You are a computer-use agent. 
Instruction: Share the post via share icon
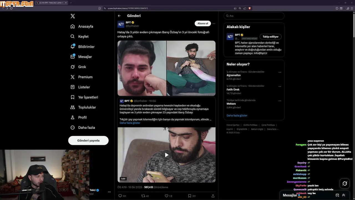click(213, 196)
